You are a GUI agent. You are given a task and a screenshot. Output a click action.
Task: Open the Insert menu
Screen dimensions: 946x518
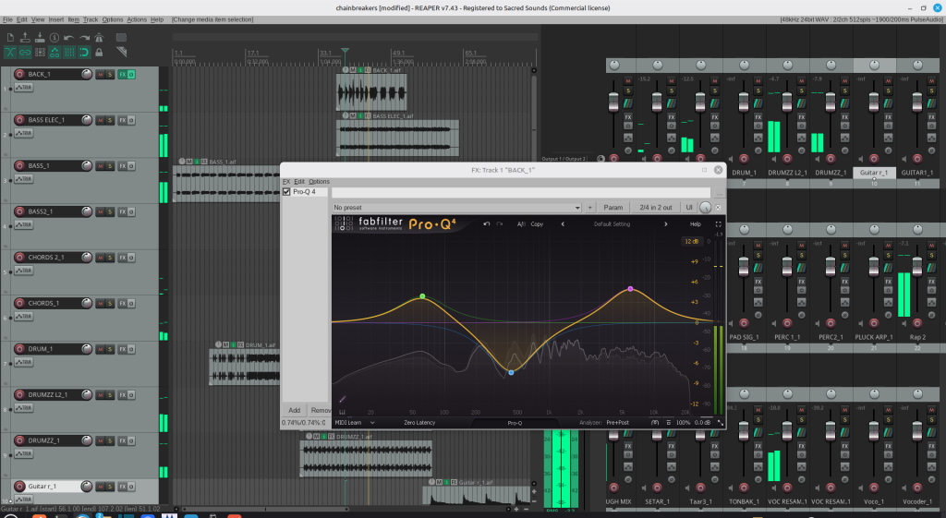(56, 19)
